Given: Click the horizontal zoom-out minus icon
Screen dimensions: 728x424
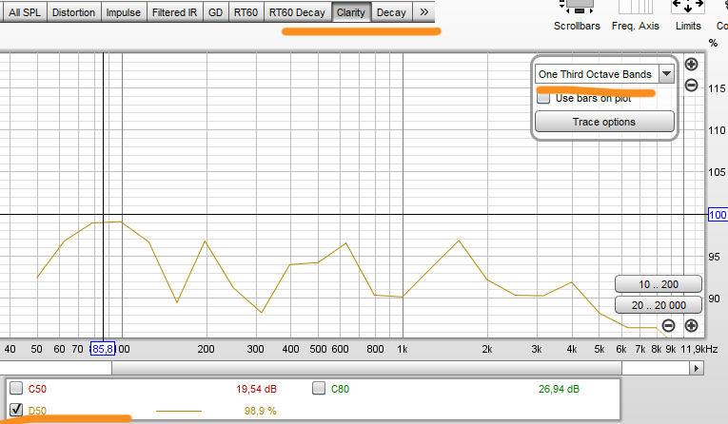Looking at the screenshot, I should pos(669,326).
